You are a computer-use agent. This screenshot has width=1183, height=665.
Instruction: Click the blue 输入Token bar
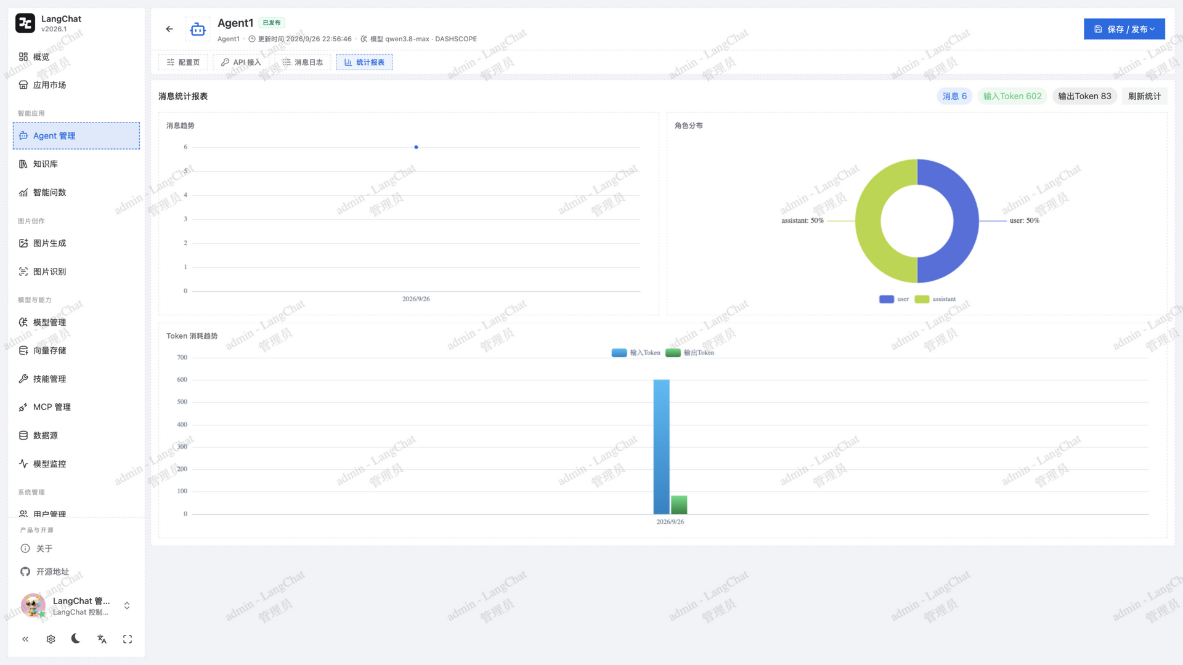pyautogui.click(x=661, y=446)
